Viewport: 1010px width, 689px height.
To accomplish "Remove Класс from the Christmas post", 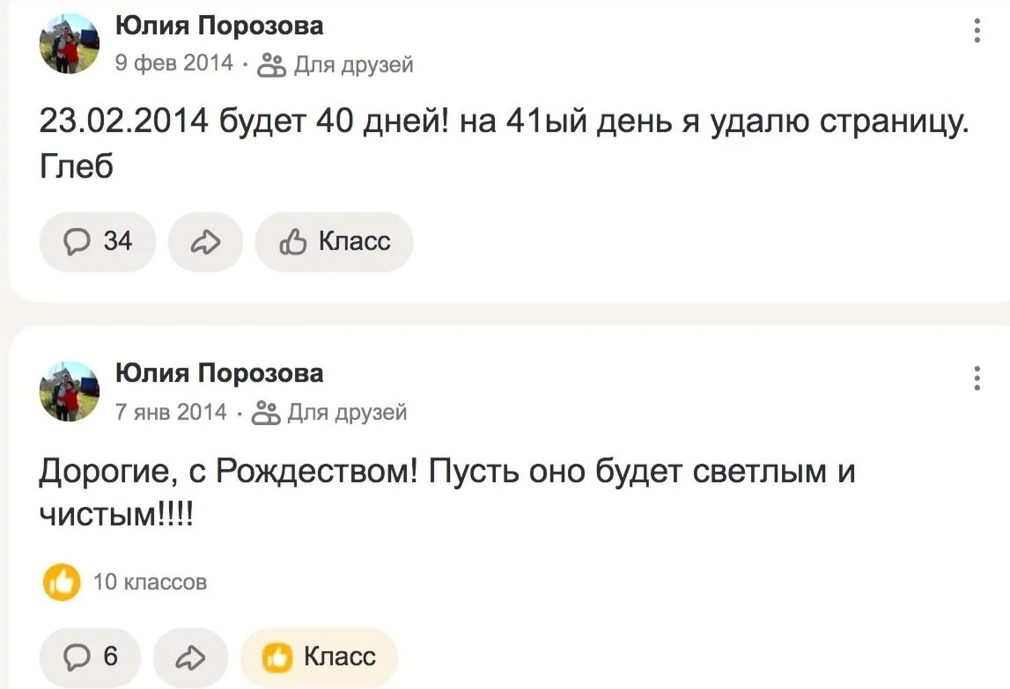I will point(319,656).
